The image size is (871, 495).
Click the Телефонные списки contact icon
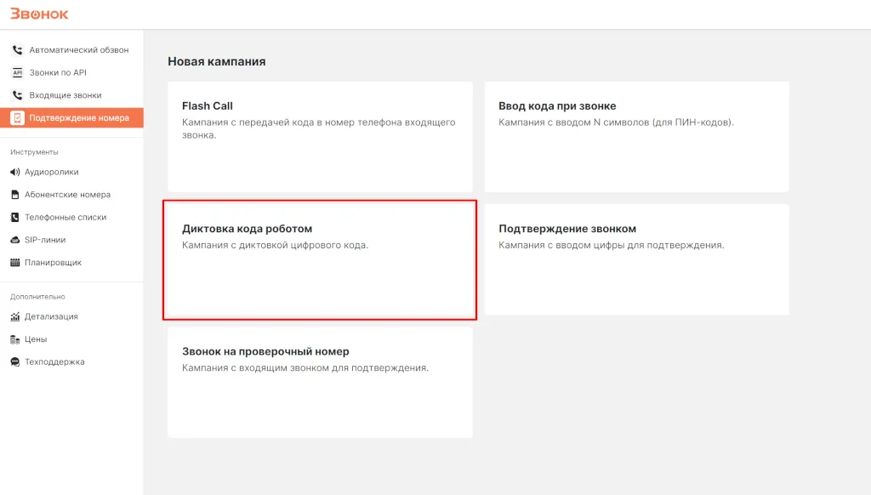[14, 218]
